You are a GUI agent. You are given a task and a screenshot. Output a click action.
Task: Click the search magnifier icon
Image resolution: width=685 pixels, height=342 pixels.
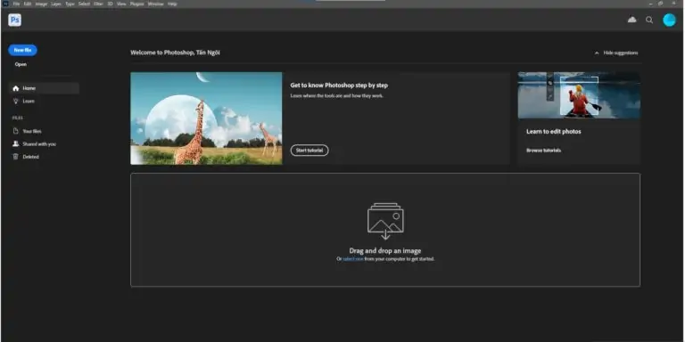click(x=649, y=20)
